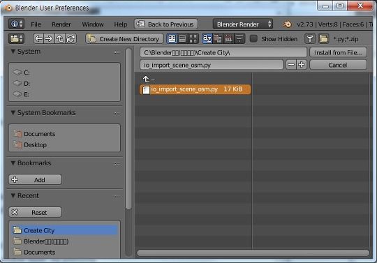Click the file list horizontal scrollbar
The image size is (377, 263).
[253, 253]
